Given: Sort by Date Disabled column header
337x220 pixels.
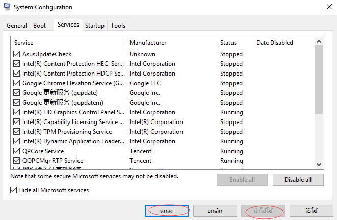Looking at the screenshot, I should 283,43.
